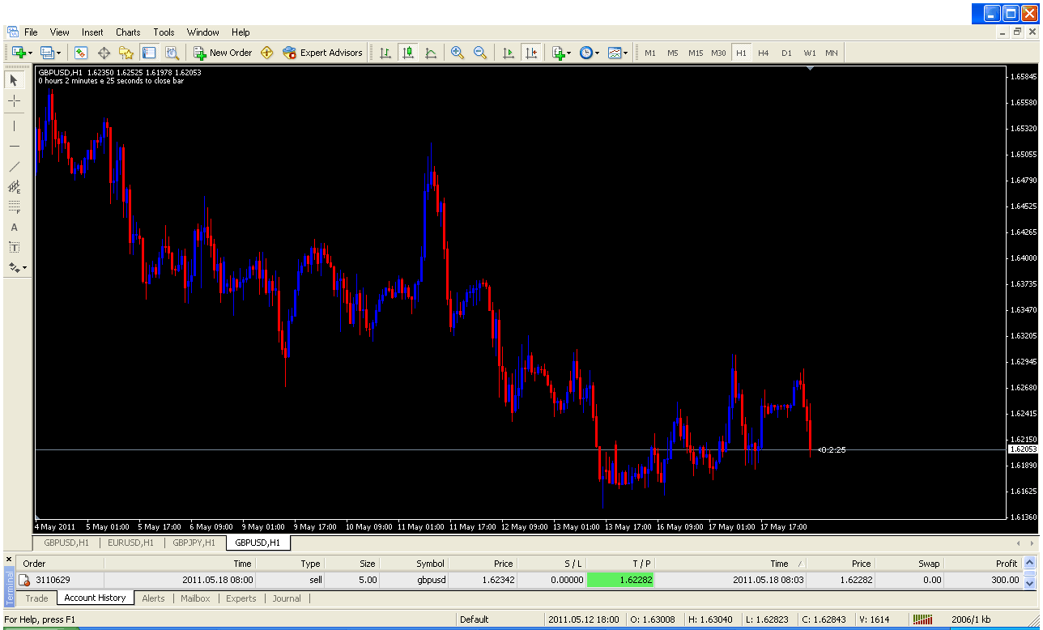This screenshot has width=1043, height=630.
Task: Select the trendline drawing tool
Action: click(x=14, y=167)
